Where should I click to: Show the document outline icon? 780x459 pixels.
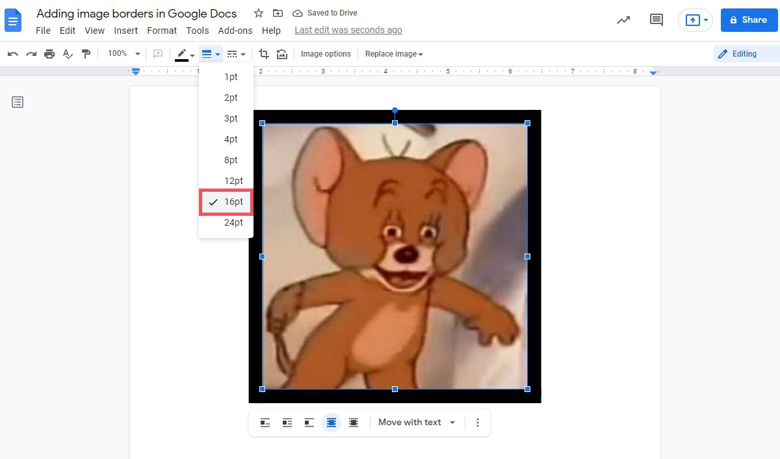[x=18, y=102]
